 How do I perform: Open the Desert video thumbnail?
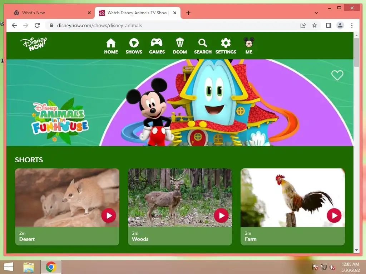pos(67,198)
